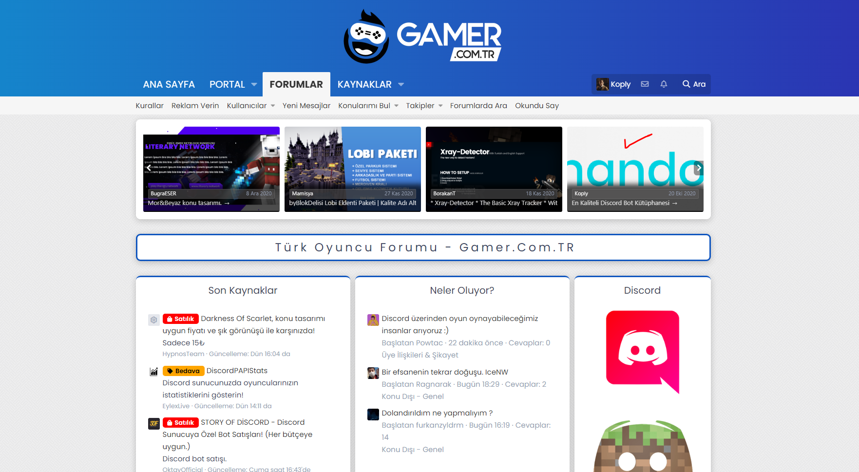Go to ANA SAYFA tab
The width and height of the screenshot is (859, 472).
pos(169,84)
